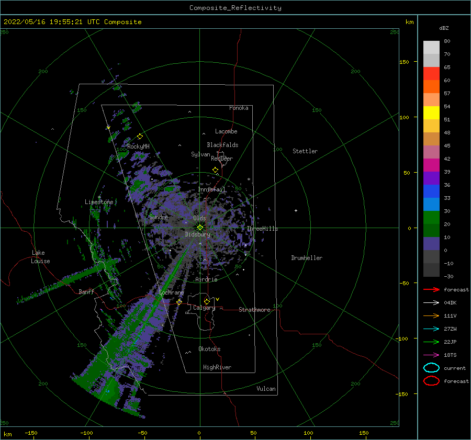Click the Drumheller town label

[x=307, y=258]
